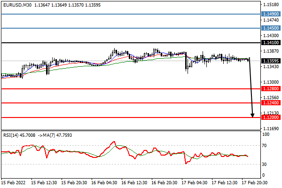
Task: Select the black horizontal line at 1.14100
Action: [x=131, y=43]
